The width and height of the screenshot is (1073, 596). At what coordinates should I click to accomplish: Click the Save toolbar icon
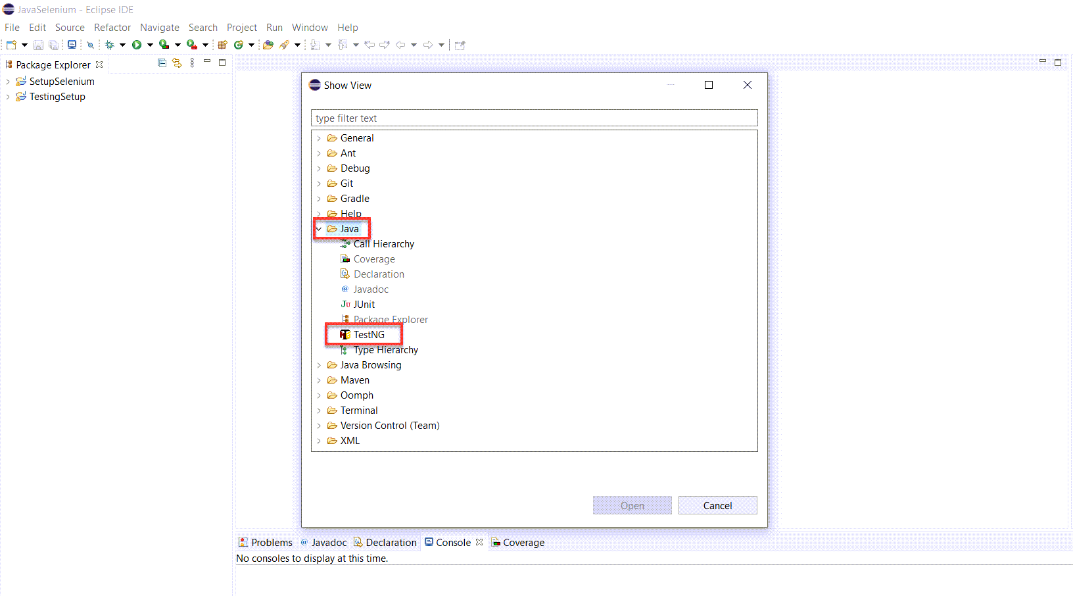click(x=38, y=45)
